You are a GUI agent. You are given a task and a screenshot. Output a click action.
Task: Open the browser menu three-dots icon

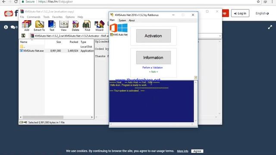[x=272, y=2]
